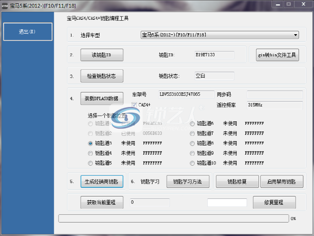Click the 遥控频率 field showing 315MHz

[x=275, y=105]
